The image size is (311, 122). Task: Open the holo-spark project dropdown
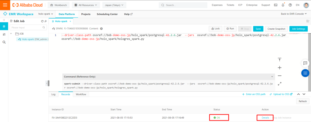tap(46, 14)
